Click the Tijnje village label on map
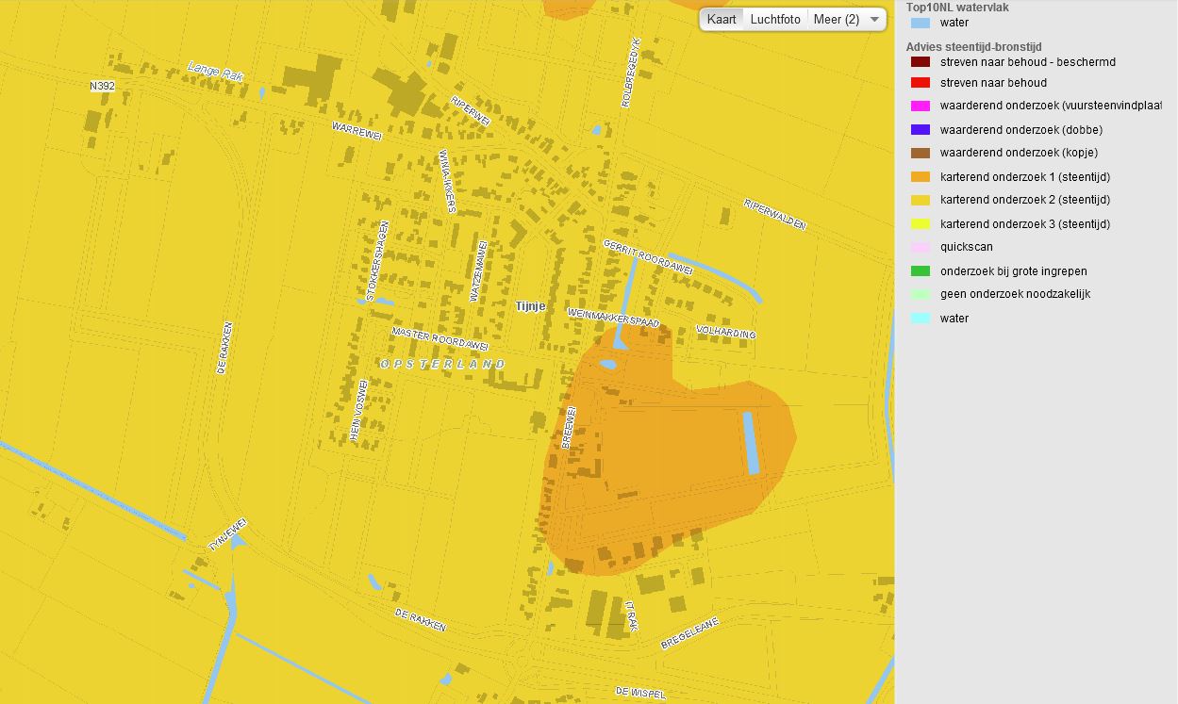The image size is (1178, 704). tap(531, 306)
